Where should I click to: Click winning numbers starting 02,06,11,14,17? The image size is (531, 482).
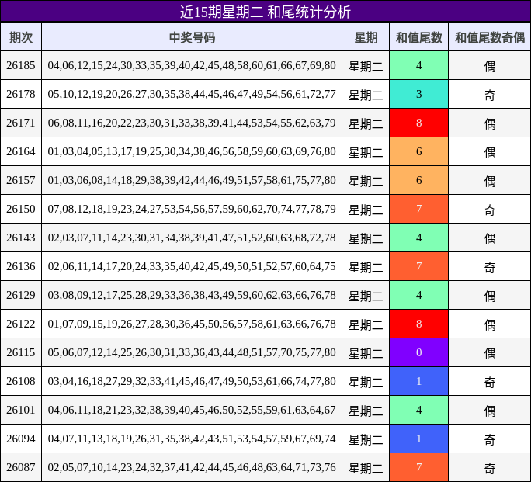point(192,266)
